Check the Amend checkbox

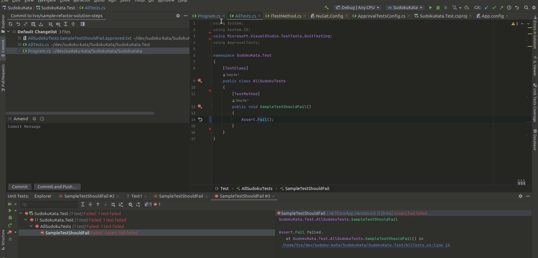point(10,119)
